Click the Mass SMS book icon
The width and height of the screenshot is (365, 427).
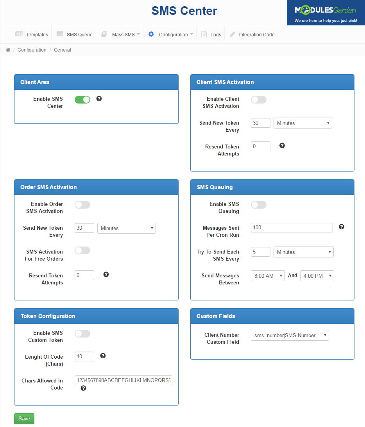click(104, 34)
